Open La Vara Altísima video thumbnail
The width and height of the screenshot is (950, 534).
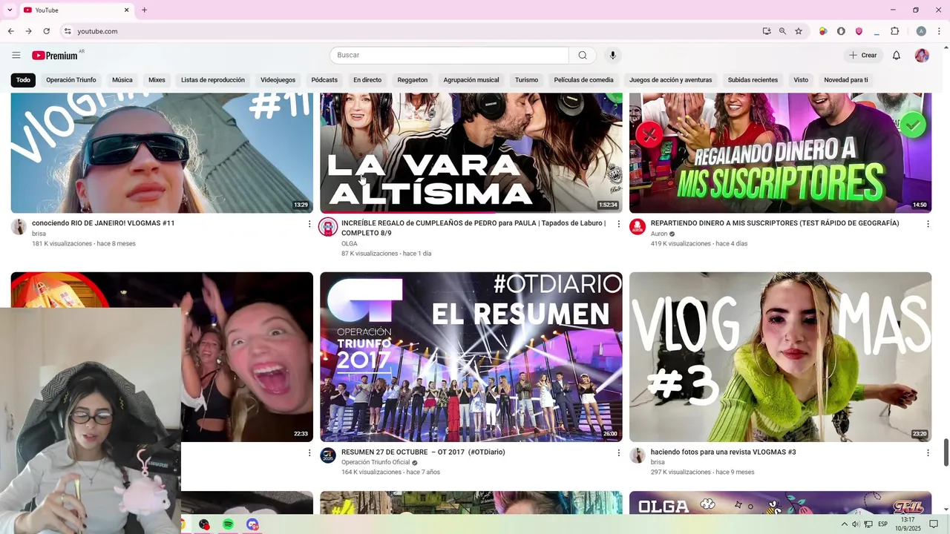[471, 153]
